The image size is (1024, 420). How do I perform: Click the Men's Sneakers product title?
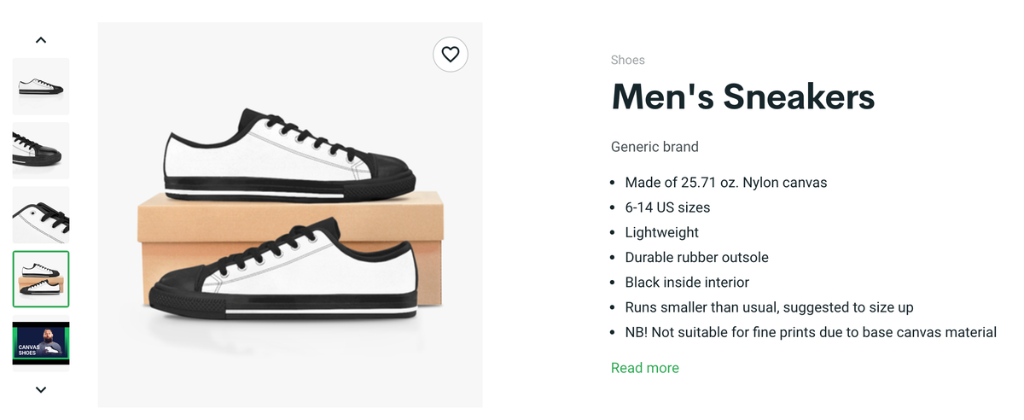pyautogui.click(x=742, y=97)
